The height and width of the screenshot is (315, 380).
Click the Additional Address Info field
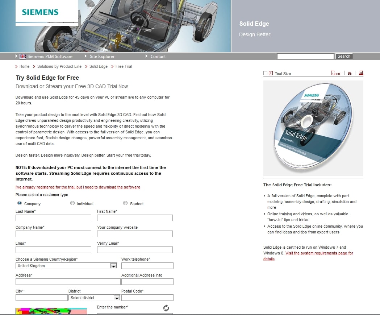[x=147, y=282]
